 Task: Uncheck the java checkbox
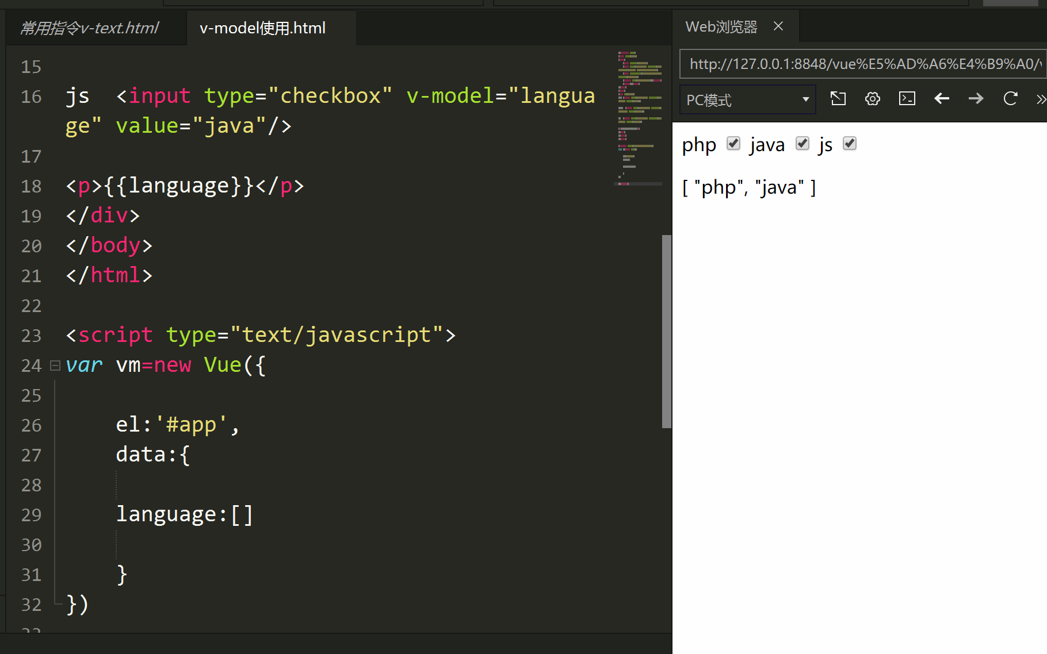click(x=803, y=143)
